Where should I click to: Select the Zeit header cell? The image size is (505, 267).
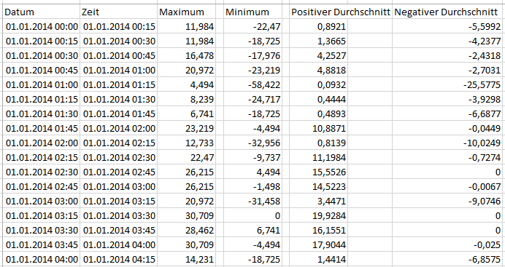pos(118,12)
